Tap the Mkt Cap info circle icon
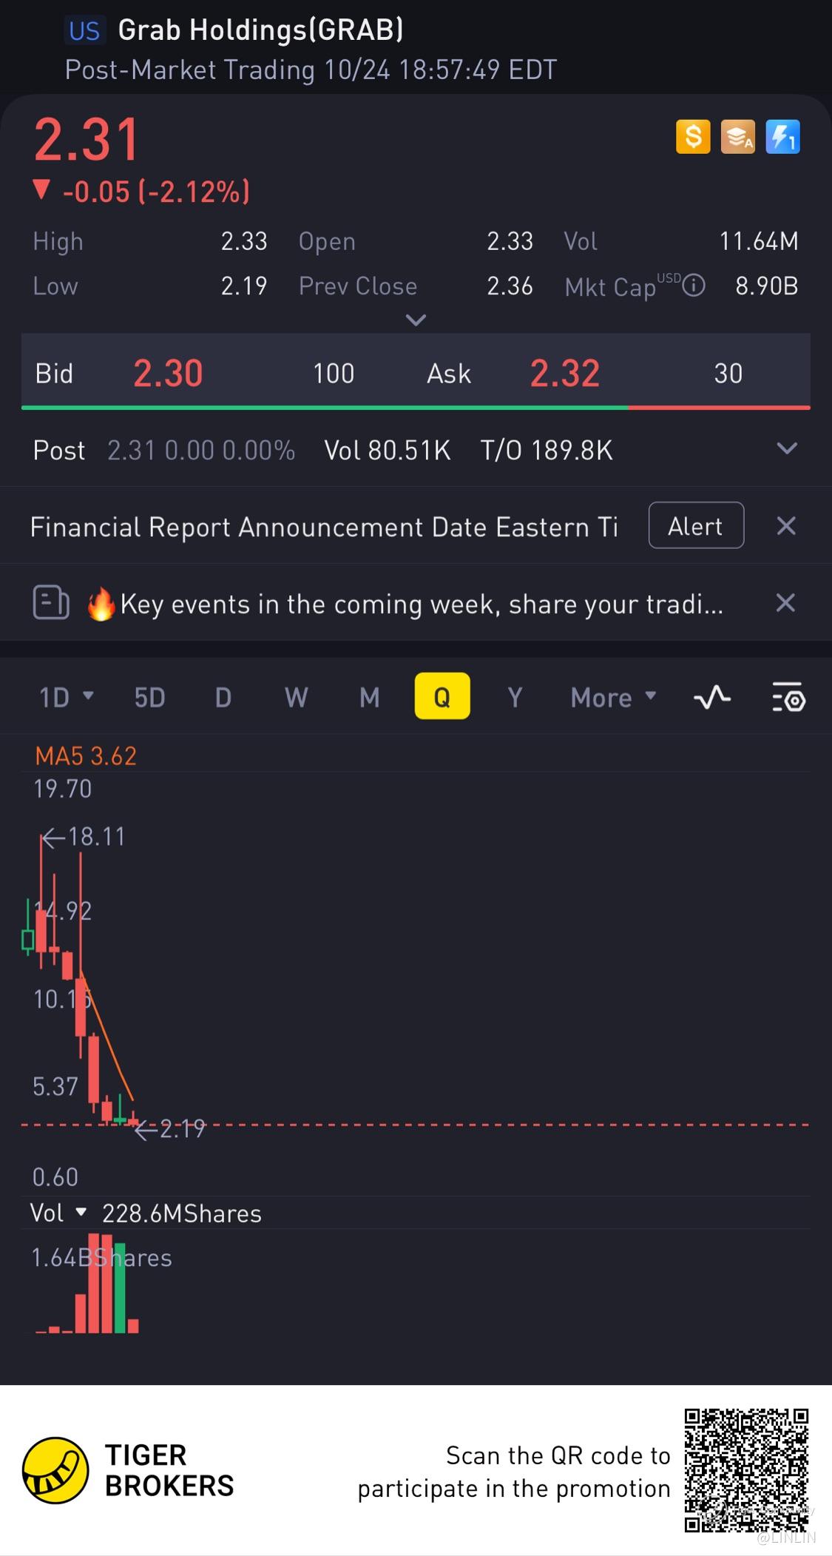The height and width of the screenshot is (1556, 832). pos(693,286)
